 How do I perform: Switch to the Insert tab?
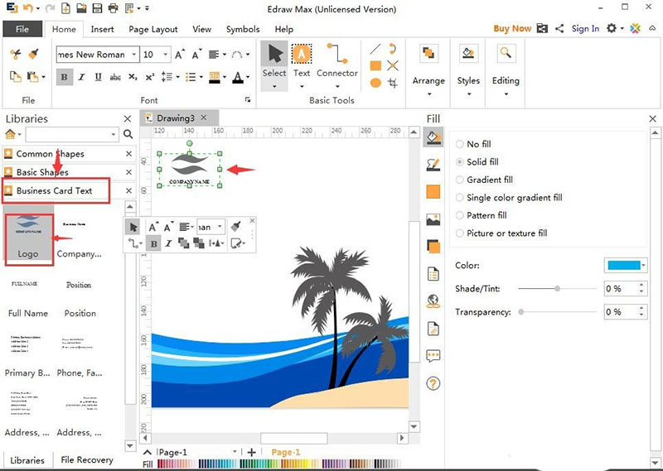click(102, 29)
